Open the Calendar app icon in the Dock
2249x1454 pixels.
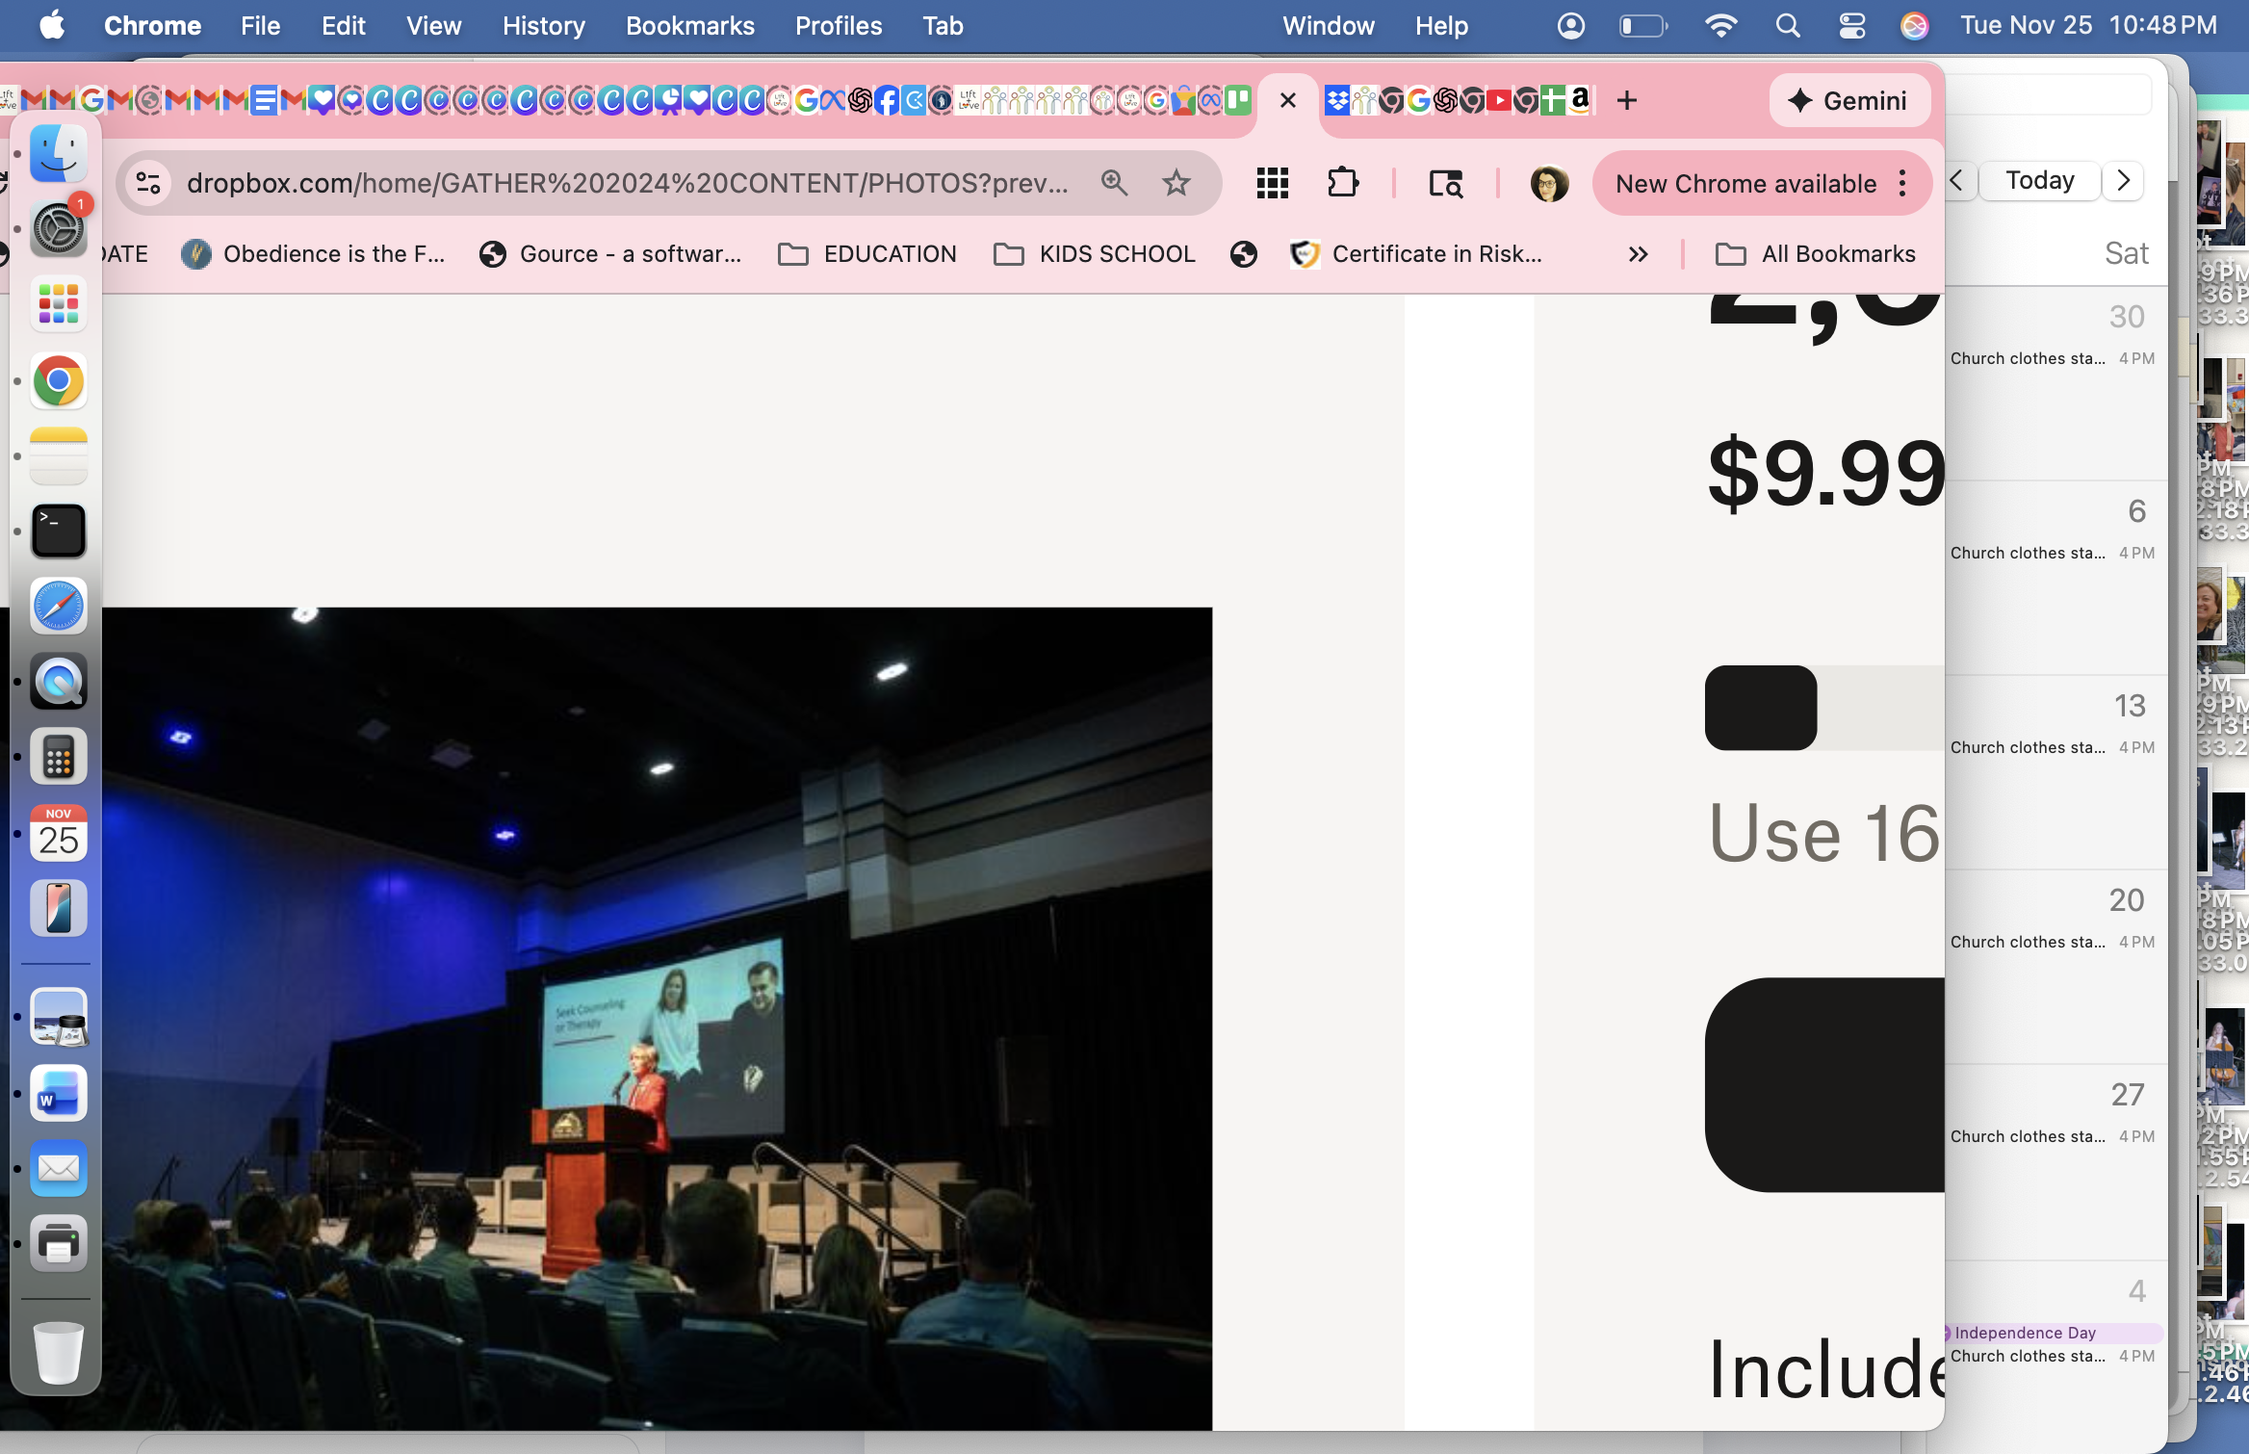coord(59,833)
